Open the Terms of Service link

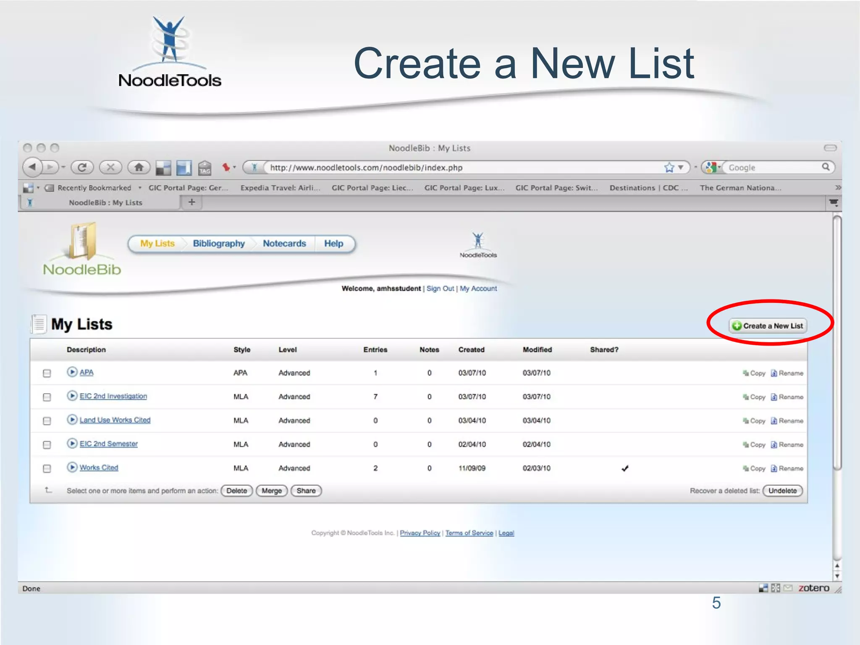coord(469,533)
